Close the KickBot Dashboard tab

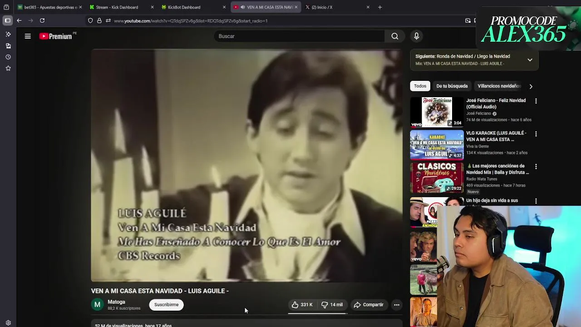224,7
